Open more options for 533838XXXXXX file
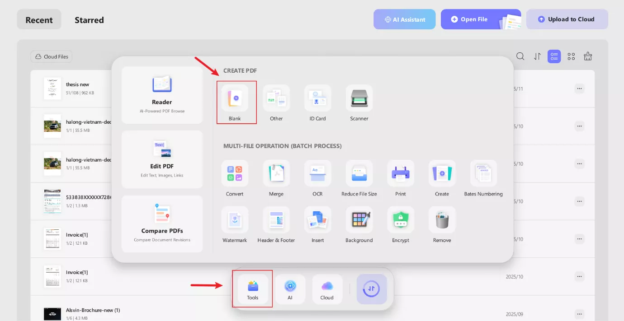Screen dimensions: 624x321 (x=579, y=201)
